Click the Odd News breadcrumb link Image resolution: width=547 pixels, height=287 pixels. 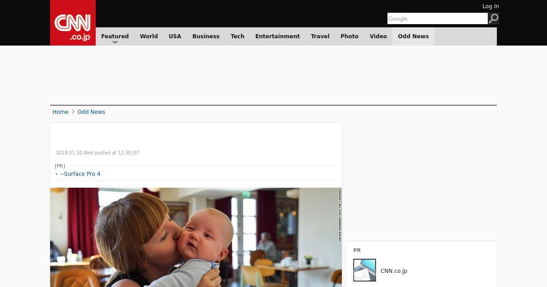tap(91, 112)
